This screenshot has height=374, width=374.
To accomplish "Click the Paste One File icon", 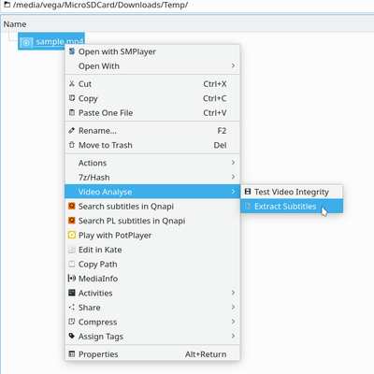I will point(72,112).
